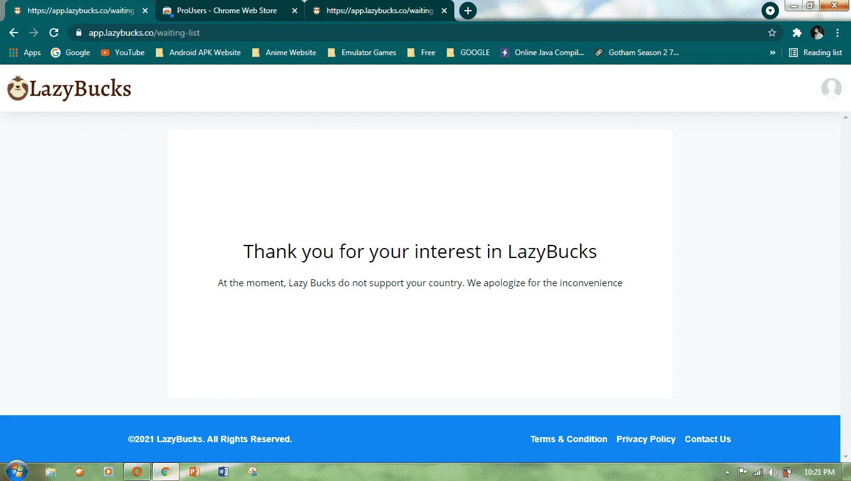Image resolution: width=851 pixels, height=481 pixels.
Task: Click the LazyBucks logo
Action: 69,88
